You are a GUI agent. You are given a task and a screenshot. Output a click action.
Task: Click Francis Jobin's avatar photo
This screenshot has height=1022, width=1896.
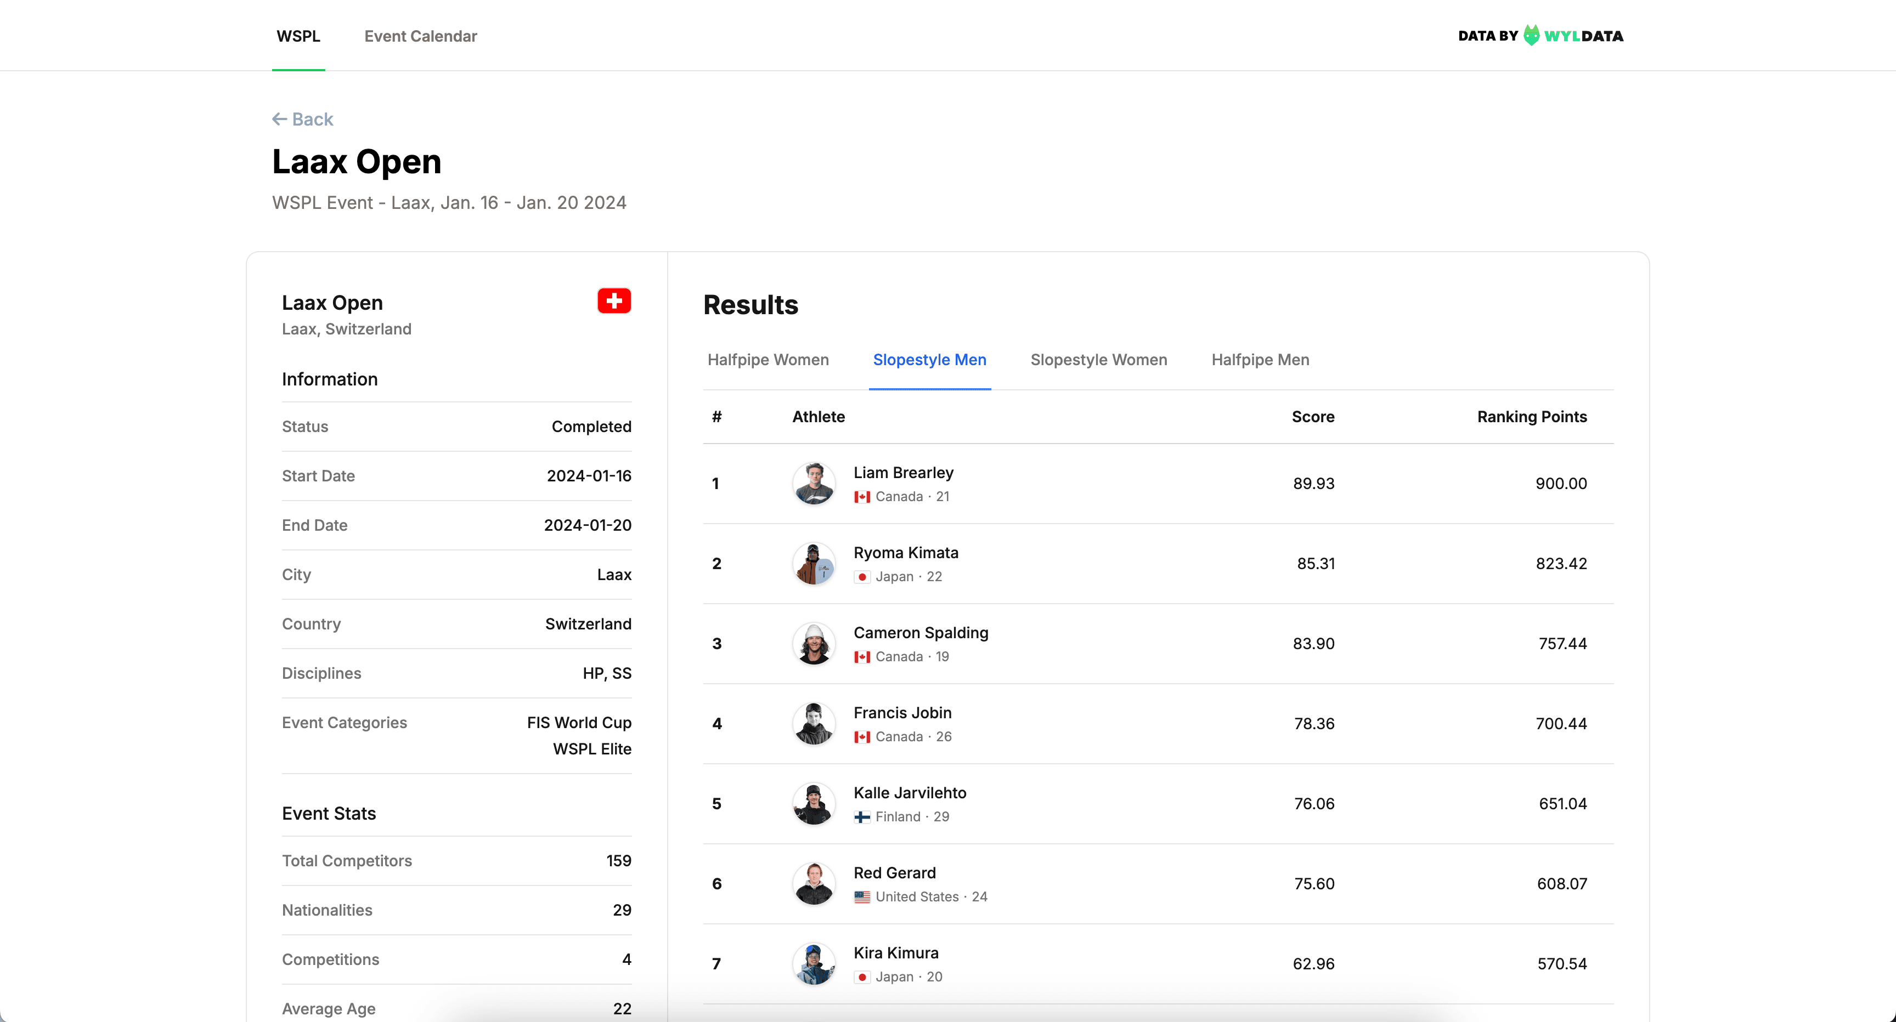tap(813, 724)
